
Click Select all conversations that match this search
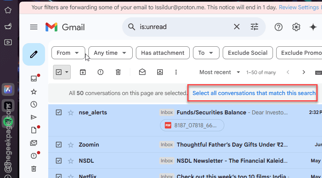[x=254, y=93]
